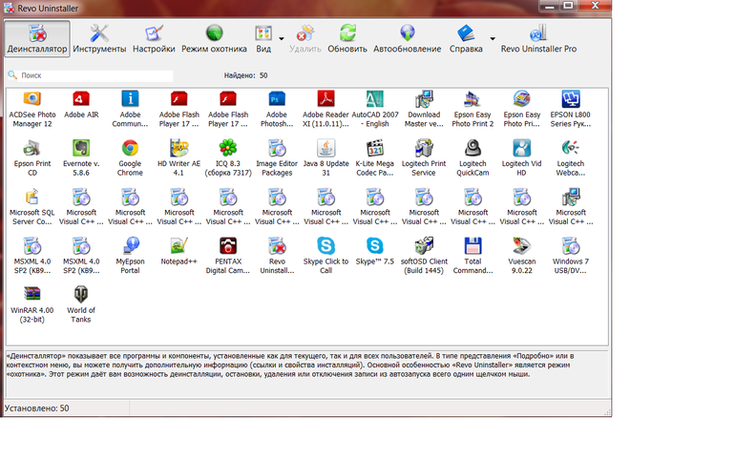
Task: Select Skype 7.5 icon
Action: pyautogui.click(x=375, y=252)
